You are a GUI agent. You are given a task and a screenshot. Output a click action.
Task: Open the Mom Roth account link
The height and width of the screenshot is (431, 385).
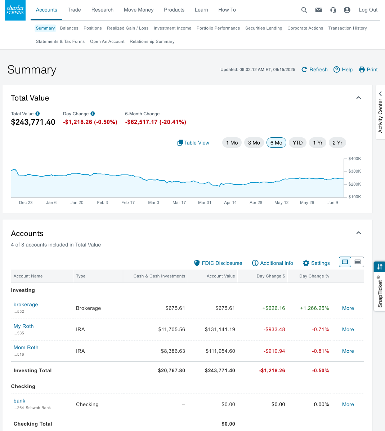click(x=26, y=347)
